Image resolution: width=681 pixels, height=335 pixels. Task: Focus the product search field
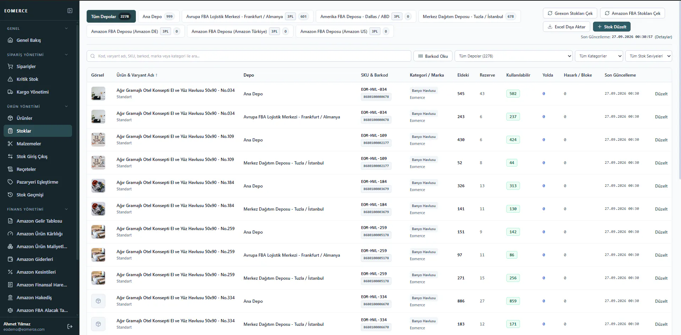[x=249, y=56]
